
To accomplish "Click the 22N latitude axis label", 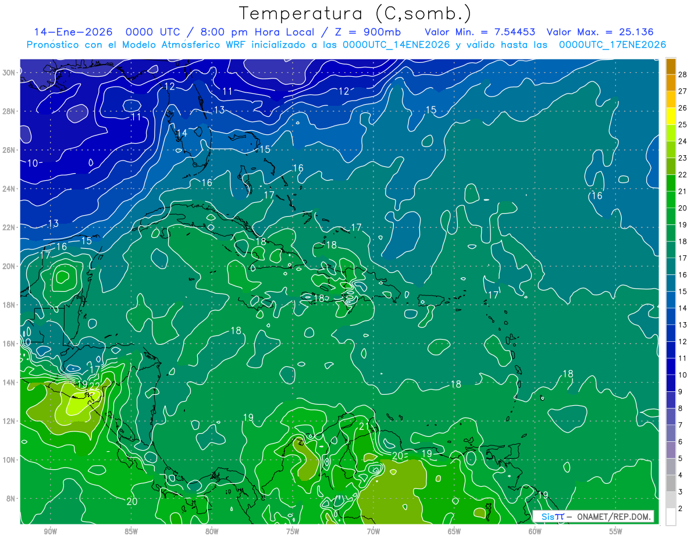I will point(9,227).
